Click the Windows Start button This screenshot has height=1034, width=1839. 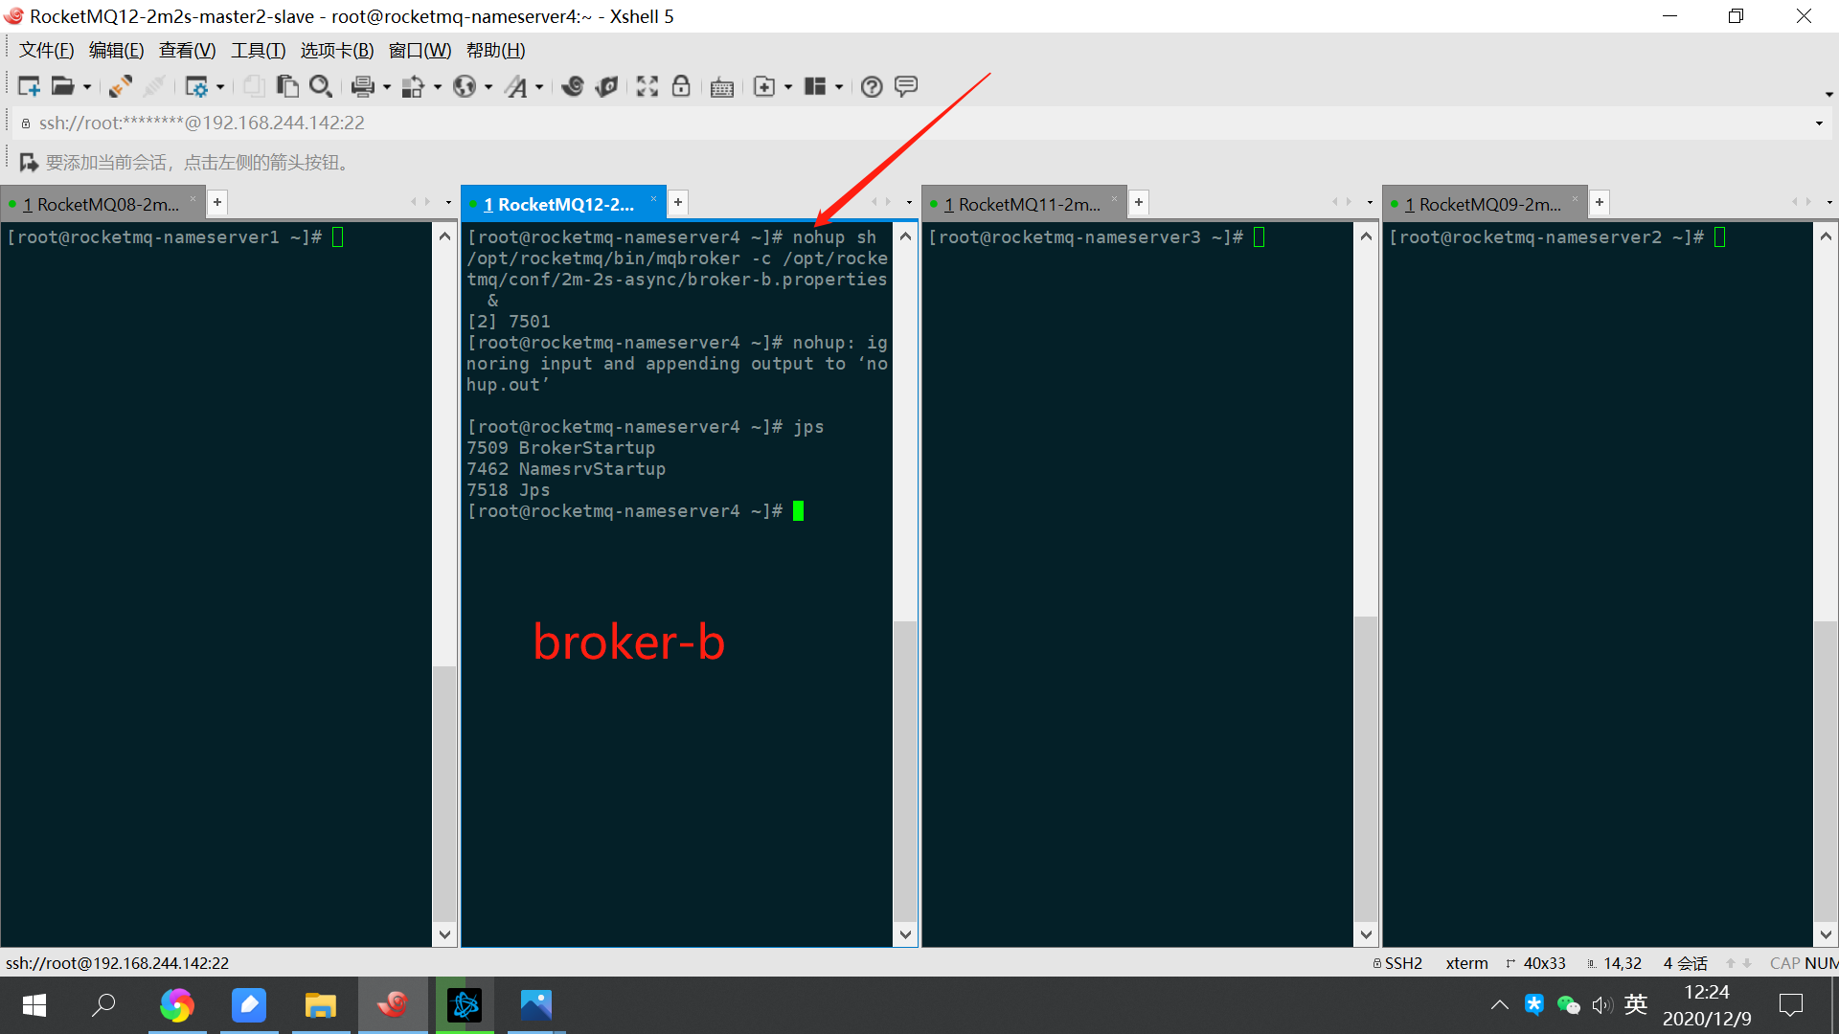[x=34, y=1005]
